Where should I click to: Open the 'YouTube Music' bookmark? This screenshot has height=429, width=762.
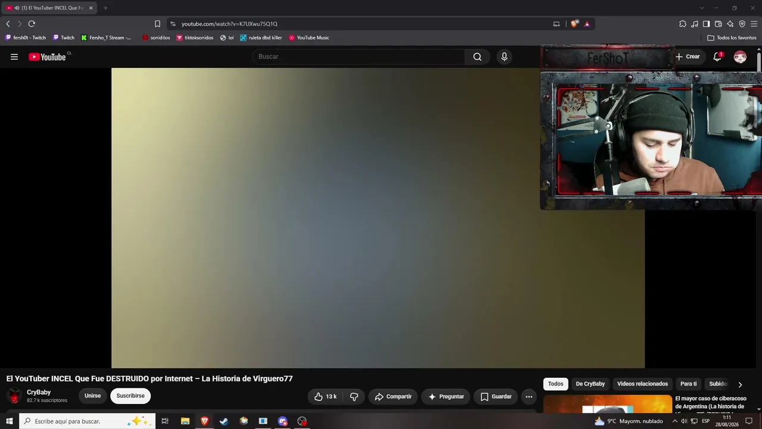(x=309, y=38)
